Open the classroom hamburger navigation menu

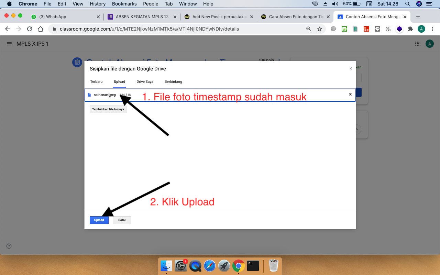[x=9, y=44]
